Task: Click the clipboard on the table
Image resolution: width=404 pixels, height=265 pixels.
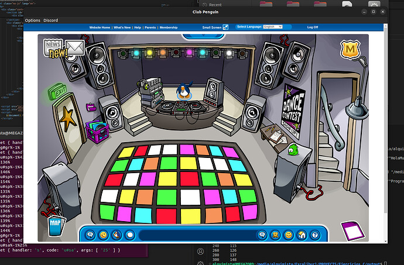Action: click(276, 136)
